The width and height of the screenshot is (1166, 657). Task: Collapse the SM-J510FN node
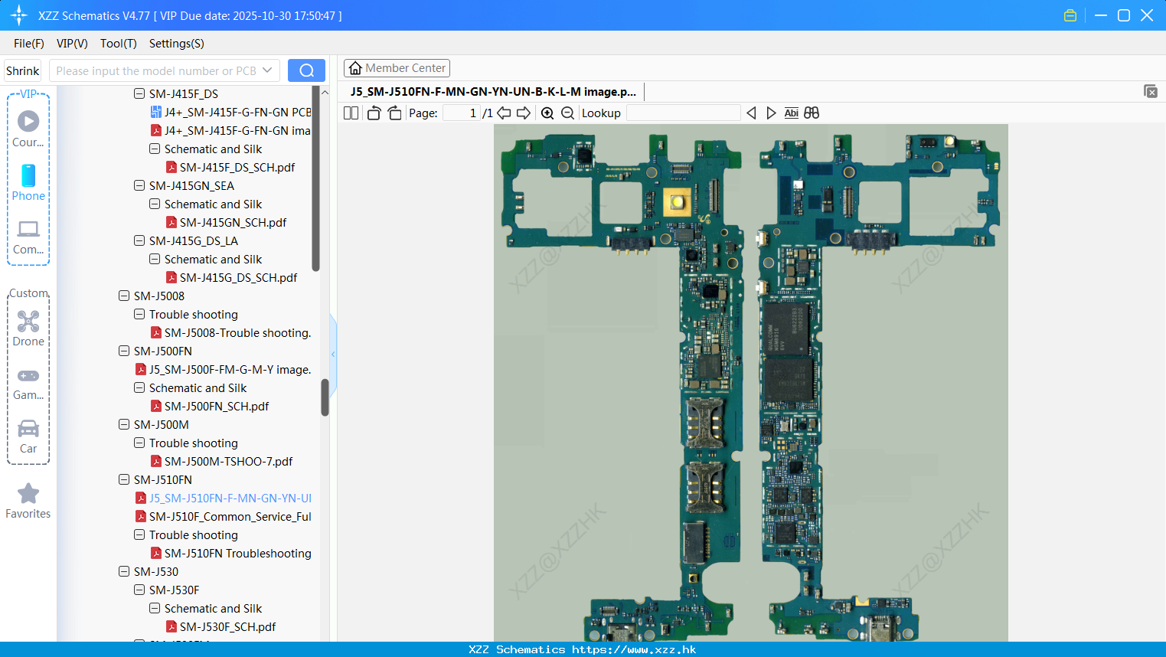click(x=124, y=479)
